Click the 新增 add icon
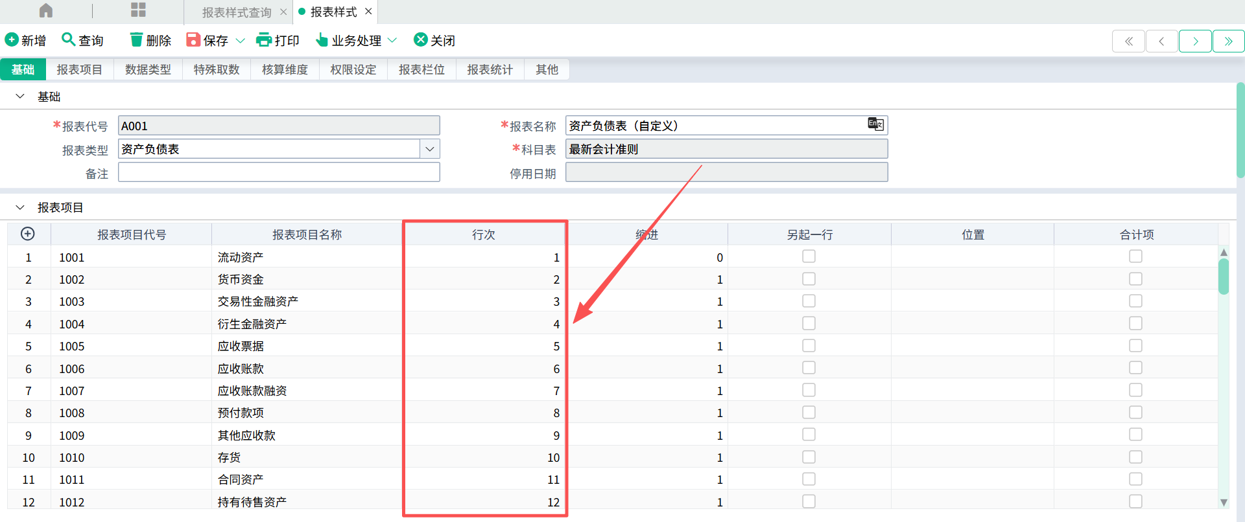The image size is (1245, 522). (12, 40)
